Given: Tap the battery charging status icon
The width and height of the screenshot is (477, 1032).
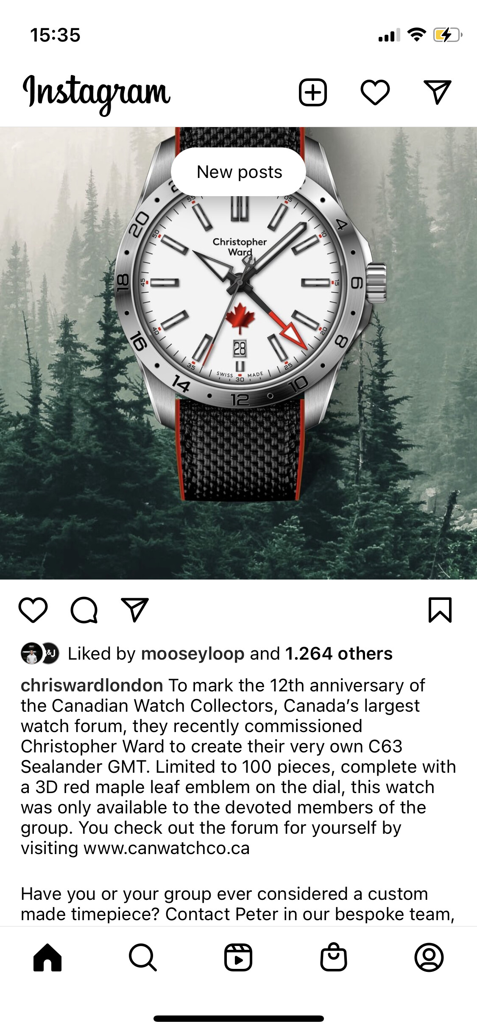Looking at the screenshot, I should (x=447, y=35).
